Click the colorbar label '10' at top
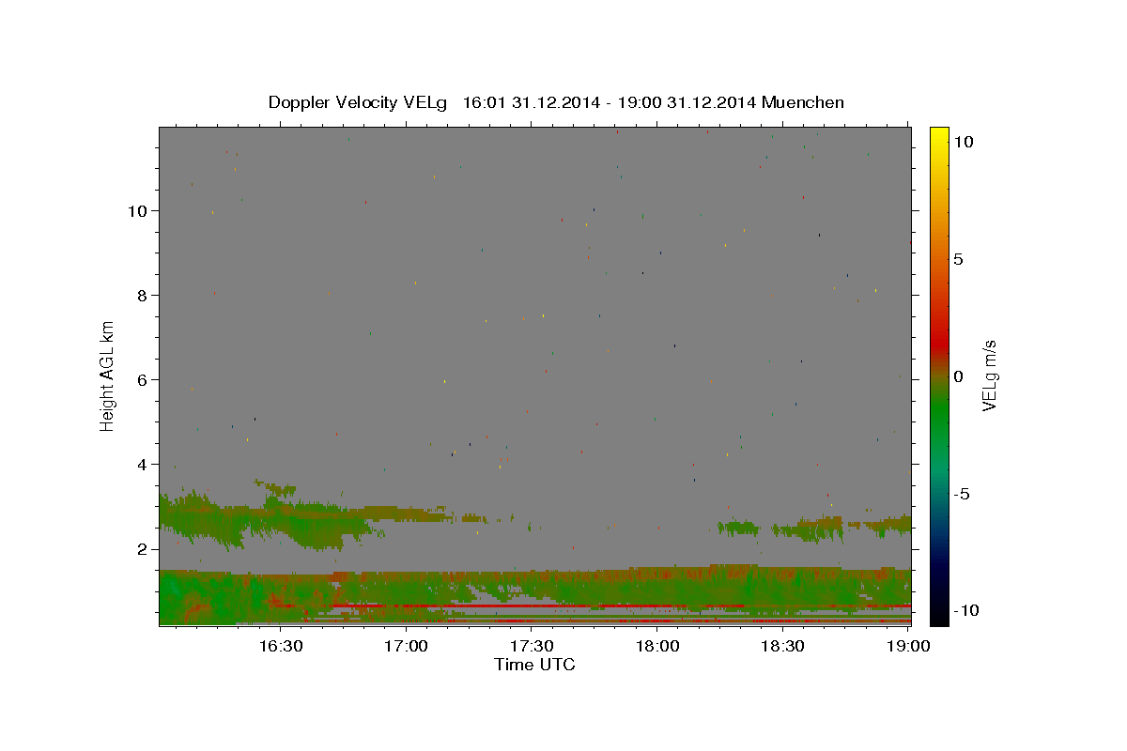This screenshot has height=751, width=1127. [x=964, y=142]
